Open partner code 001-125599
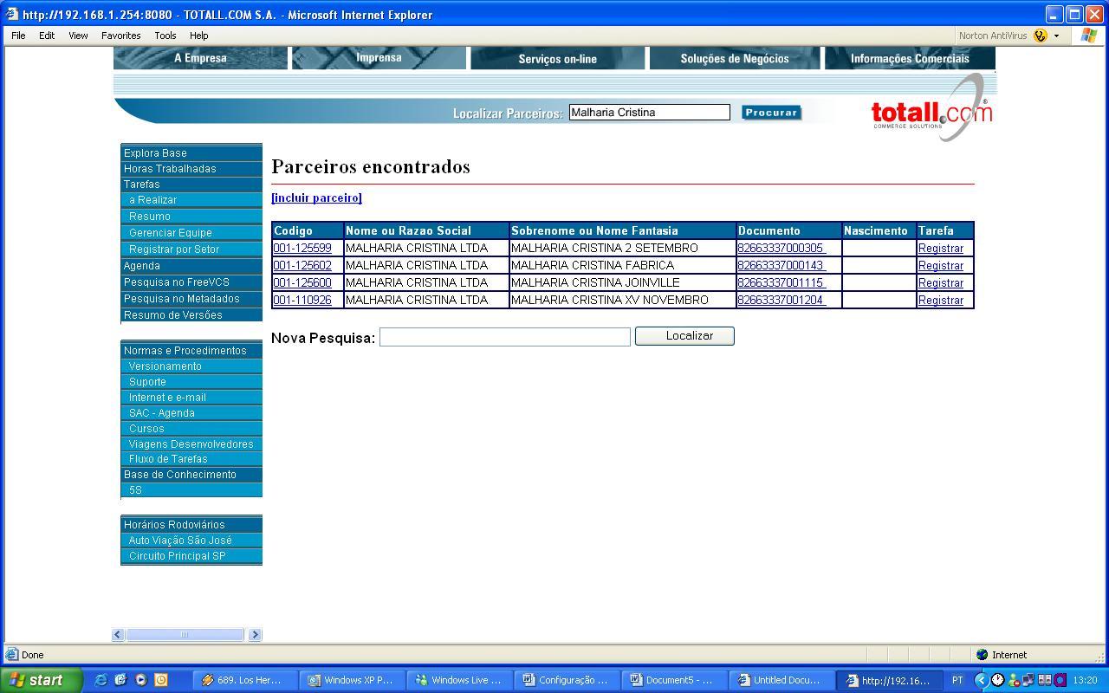This screenshot has width=1109, height=693. coord(302,248)
